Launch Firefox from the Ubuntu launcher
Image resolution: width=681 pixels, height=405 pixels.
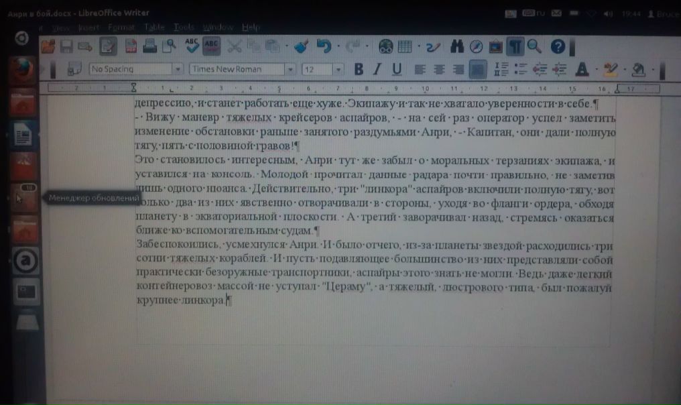(x=22, y=70)
